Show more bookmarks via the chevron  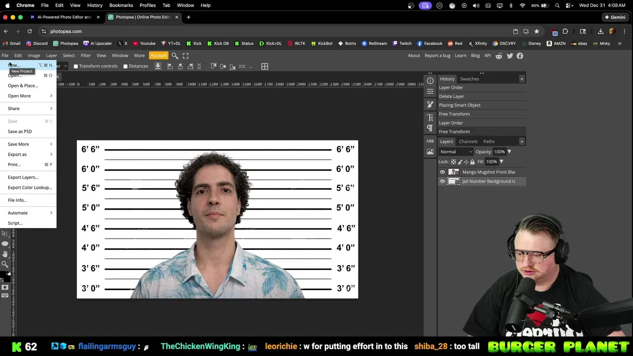(620, 44)
